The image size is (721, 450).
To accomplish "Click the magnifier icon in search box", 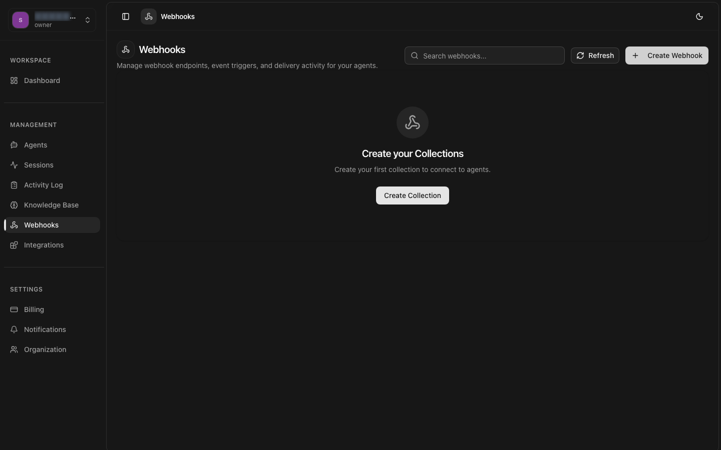I will pyautogui.click(x=415, y=55).
